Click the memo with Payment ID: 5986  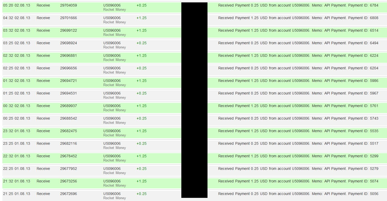298,81
